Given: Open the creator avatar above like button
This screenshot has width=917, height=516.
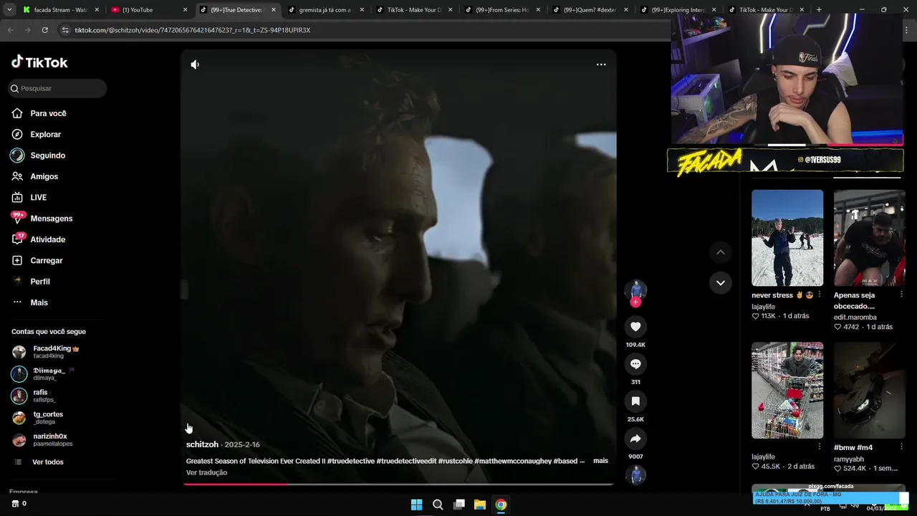Looking at the screenshot, I should click(635, 290).
